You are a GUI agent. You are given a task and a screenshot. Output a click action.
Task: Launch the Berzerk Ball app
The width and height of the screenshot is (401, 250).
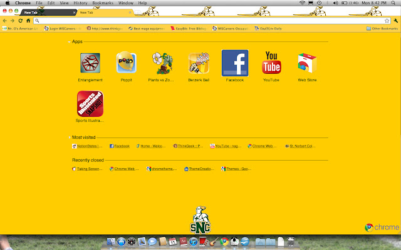(x=199, y=63)
